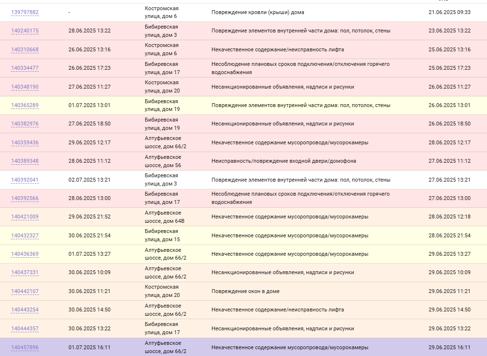
Task: Open request link 140444357
Action: (x=25, y=328)
